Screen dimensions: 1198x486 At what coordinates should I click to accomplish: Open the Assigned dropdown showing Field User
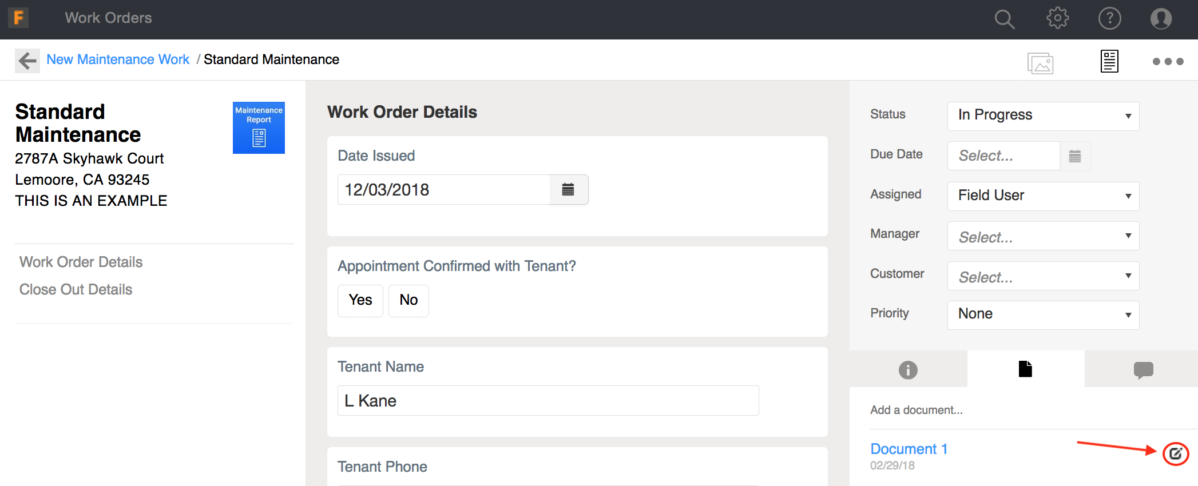tap(1043, 196)
